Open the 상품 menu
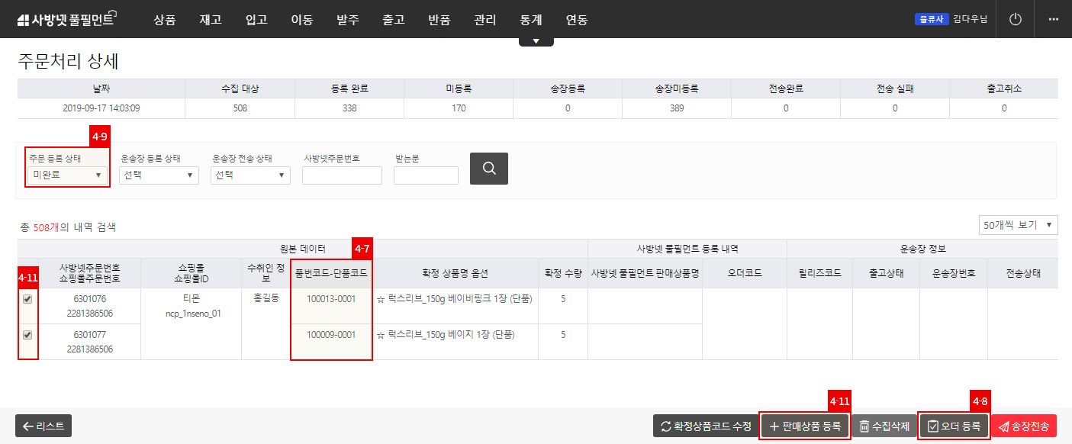The width and height of the screenshot is (1072, 444). [x=164, y=20]
